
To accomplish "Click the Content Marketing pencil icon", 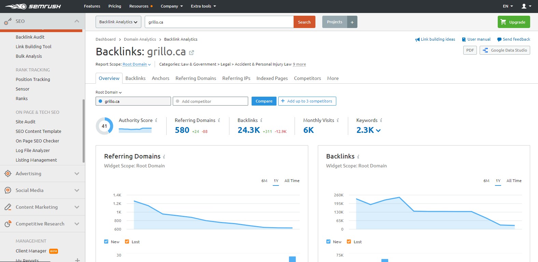I will click(8, 207).
